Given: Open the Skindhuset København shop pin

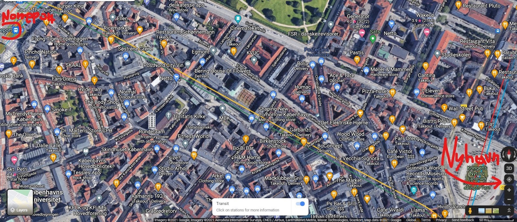Looking at the screenshot, I should pyautogui.click(x=157, y=148).
